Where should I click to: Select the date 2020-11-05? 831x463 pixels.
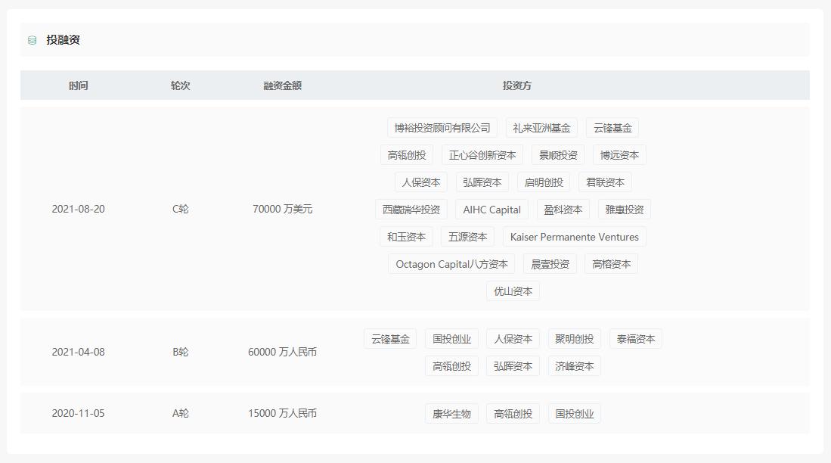coord(79,413)
